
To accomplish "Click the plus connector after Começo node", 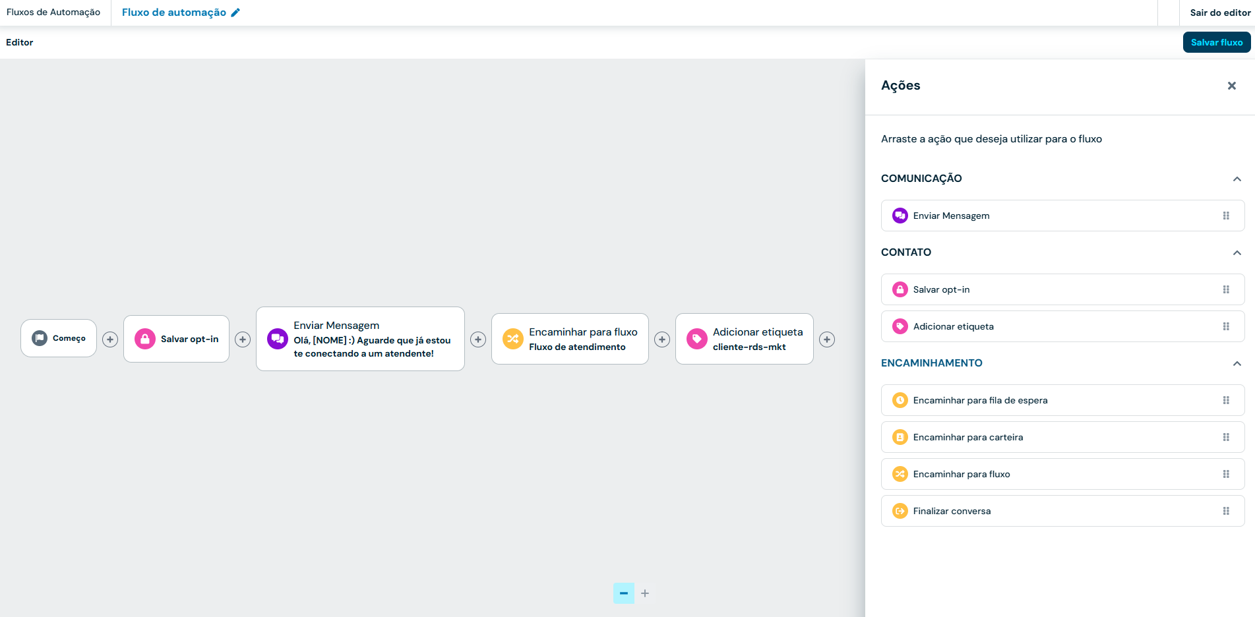I will click(110, 339).
